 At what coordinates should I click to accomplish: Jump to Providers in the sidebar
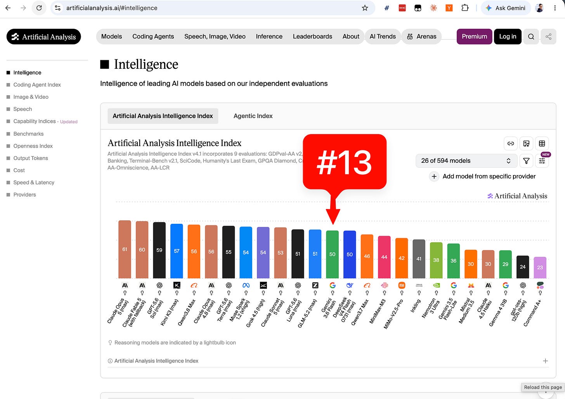tap(25, 195)
